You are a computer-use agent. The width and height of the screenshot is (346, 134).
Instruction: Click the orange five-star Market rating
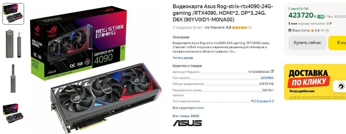[239, 28]
